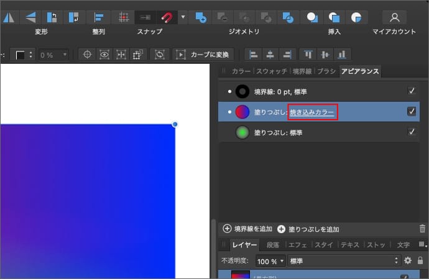
Task: Click the geometry Add shapes icon
Action: coord(200,17)
